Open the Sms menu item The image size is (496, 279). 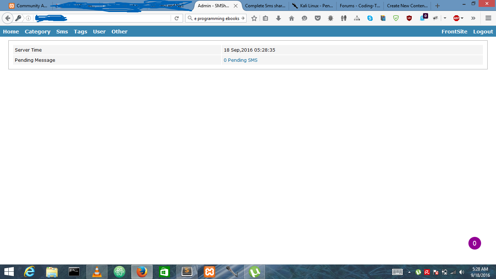pos(62,32)
